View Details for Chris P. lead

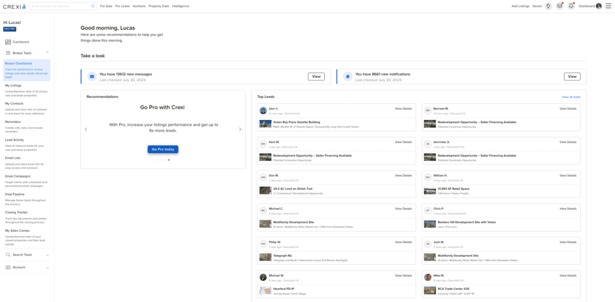[568, 209]
